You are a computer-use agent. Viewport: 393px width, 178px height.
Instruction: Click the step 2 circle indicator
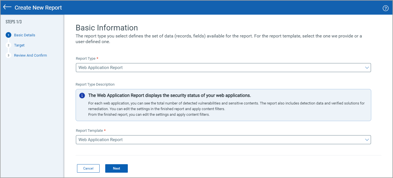point(8,45)
